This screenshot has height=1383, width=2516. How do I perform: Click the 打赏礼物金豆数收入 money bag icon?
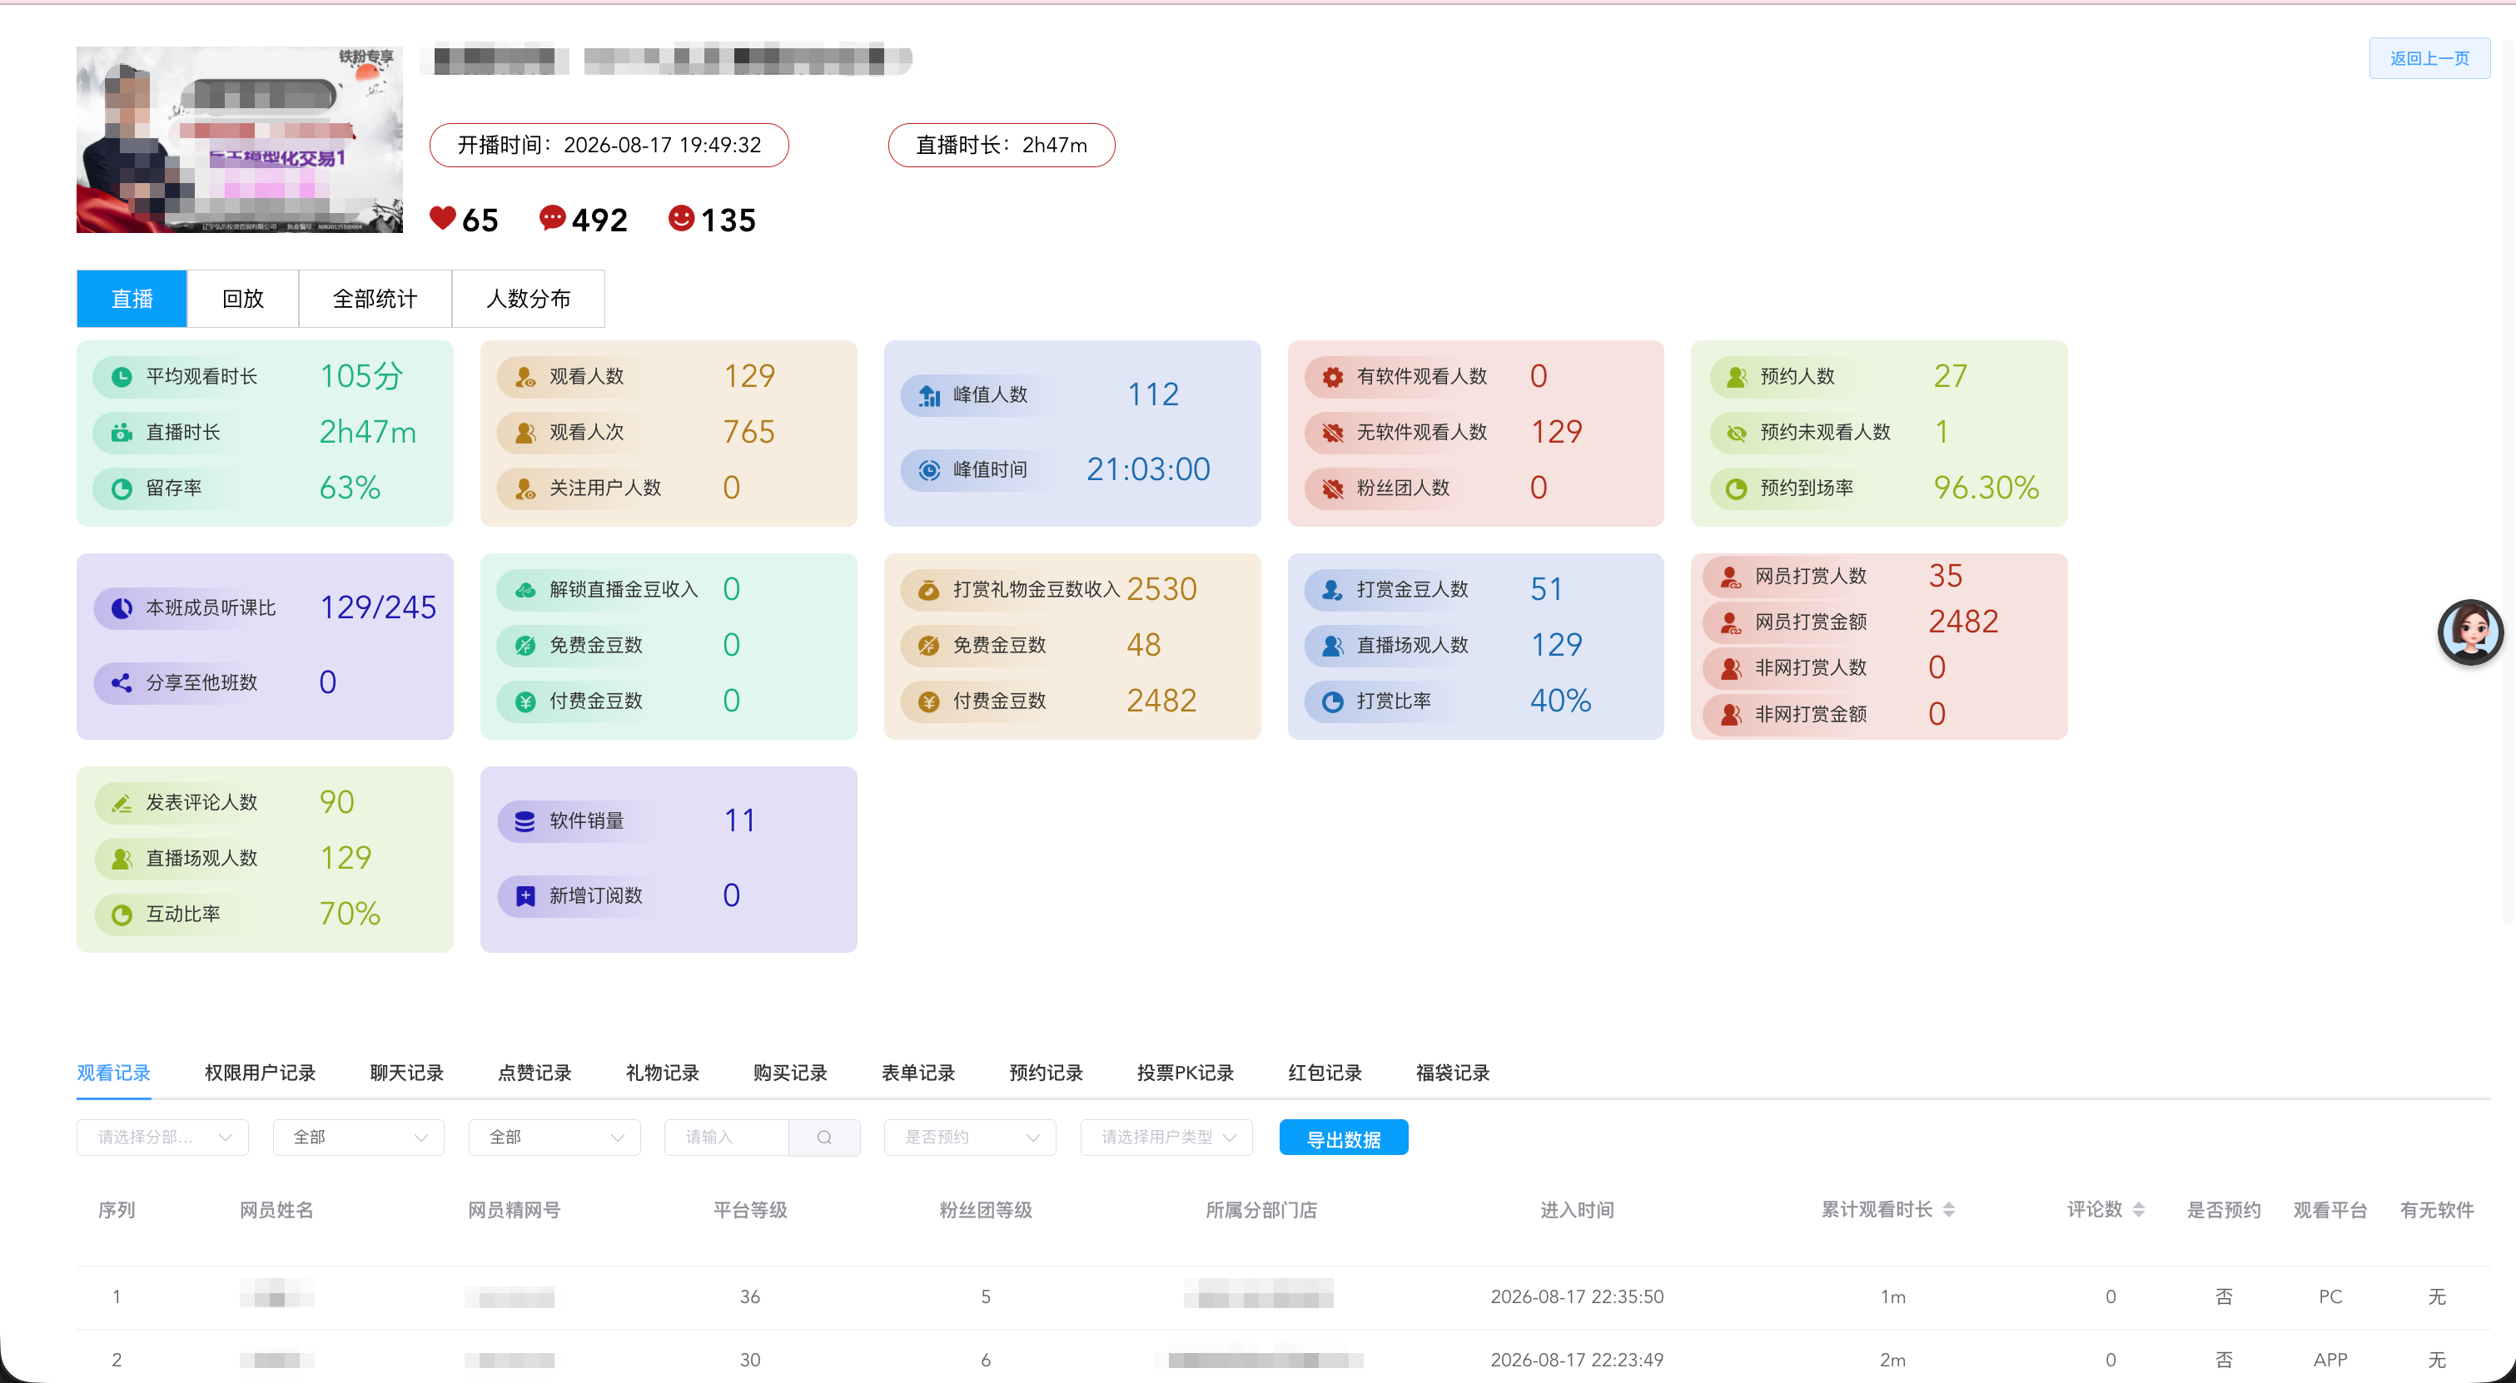[x=929, y=589]
